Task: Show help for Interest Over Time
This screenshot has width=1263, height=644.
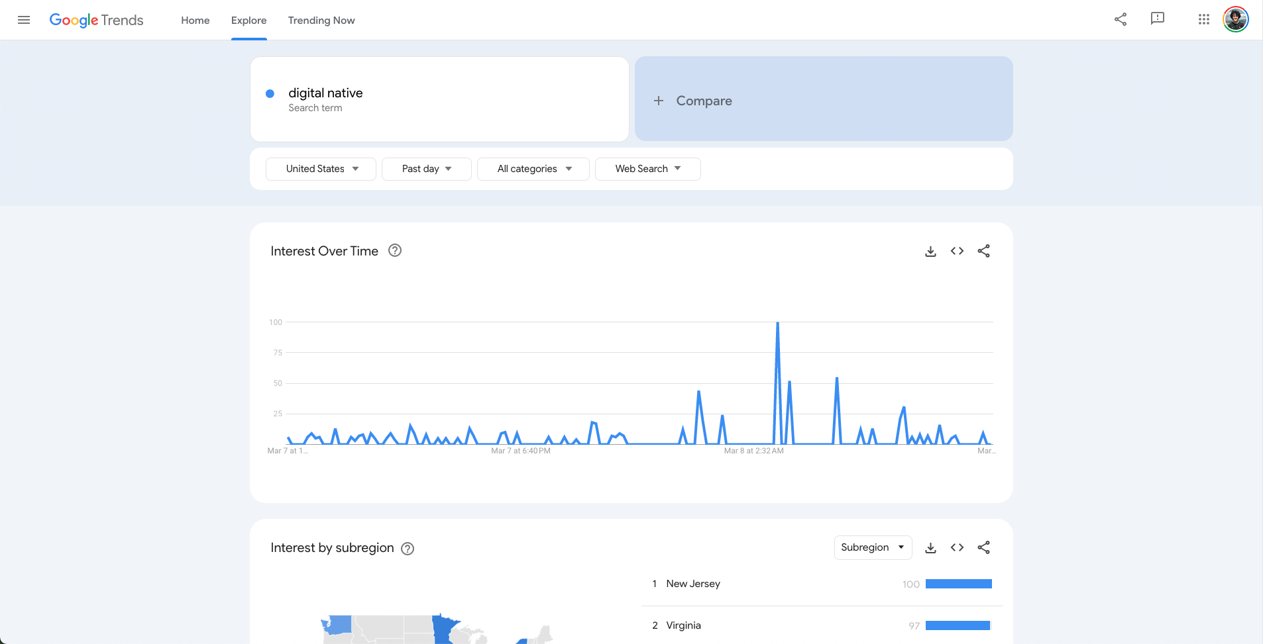Action: 395,251
